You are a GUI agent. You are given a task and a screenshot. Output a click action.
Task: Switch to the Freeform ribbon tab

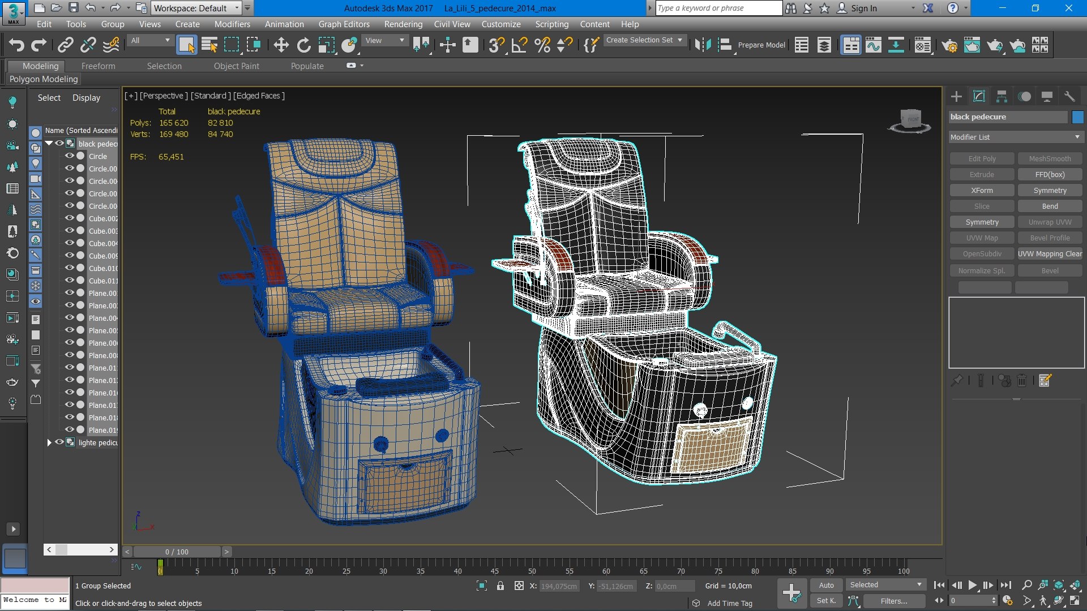pos(98,66)
